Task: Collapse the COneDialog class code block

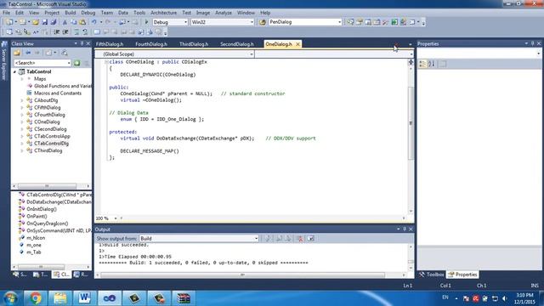Action: click(106, 62)
